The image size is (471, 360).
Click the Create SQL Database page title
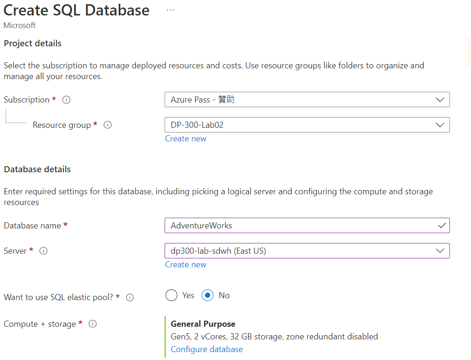pyautogui.click(x=76, y=10)
